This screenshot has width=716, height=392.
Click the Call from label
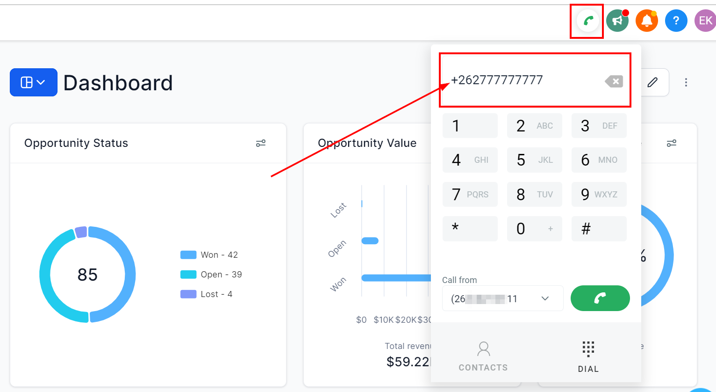coord(459,280)
